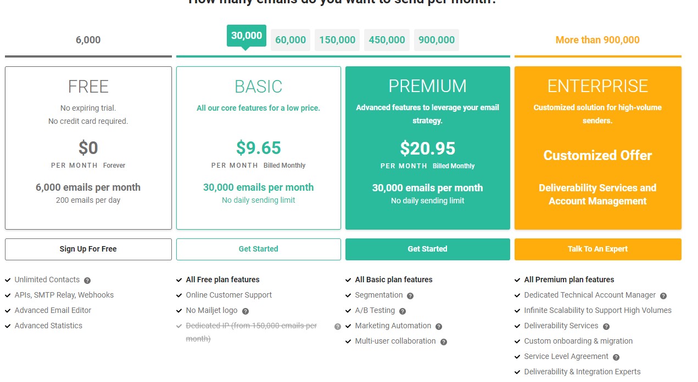The image size is (698, 382).
Task: Select the 60,000 emails volume option
Action: pos(291,40)
